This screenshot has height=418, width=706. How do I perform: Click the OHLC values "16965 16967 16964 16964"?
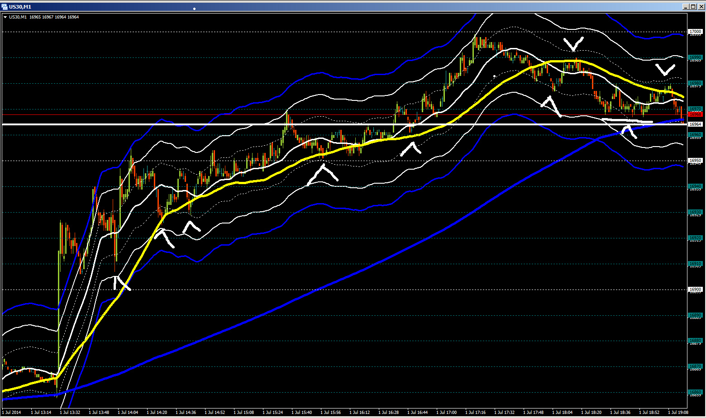pyautogui.click(x=54, y=17)
